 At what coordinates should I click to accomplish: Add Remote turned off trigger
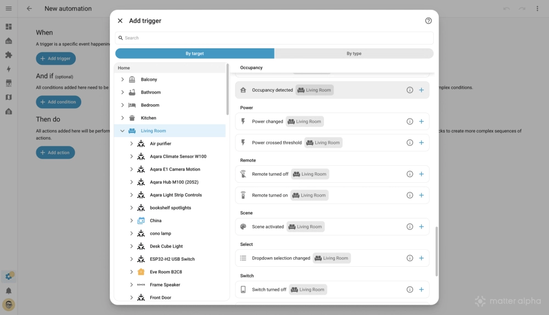tap(422, 174)
